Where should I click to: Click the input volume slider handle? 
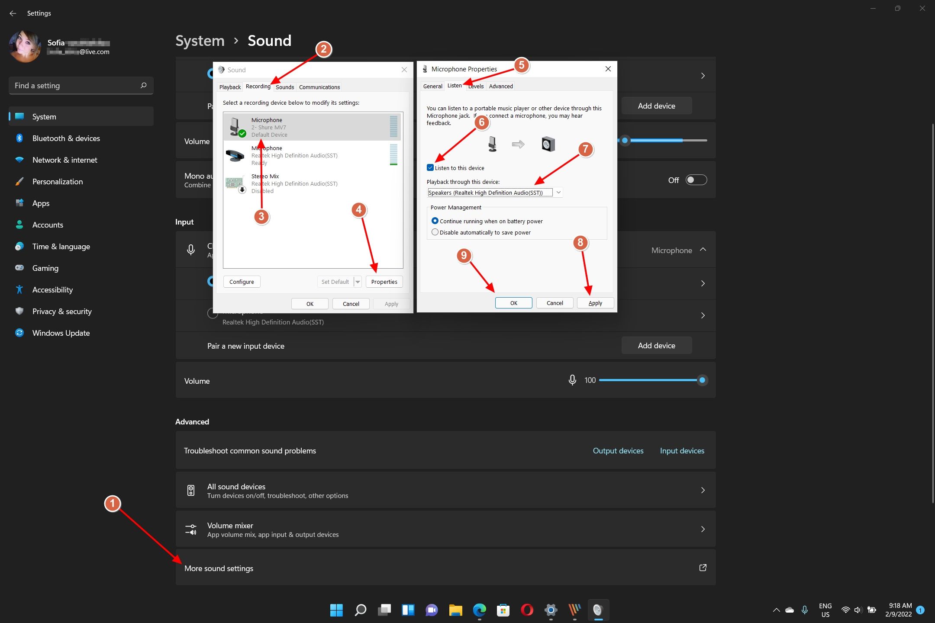pos(702,380)
